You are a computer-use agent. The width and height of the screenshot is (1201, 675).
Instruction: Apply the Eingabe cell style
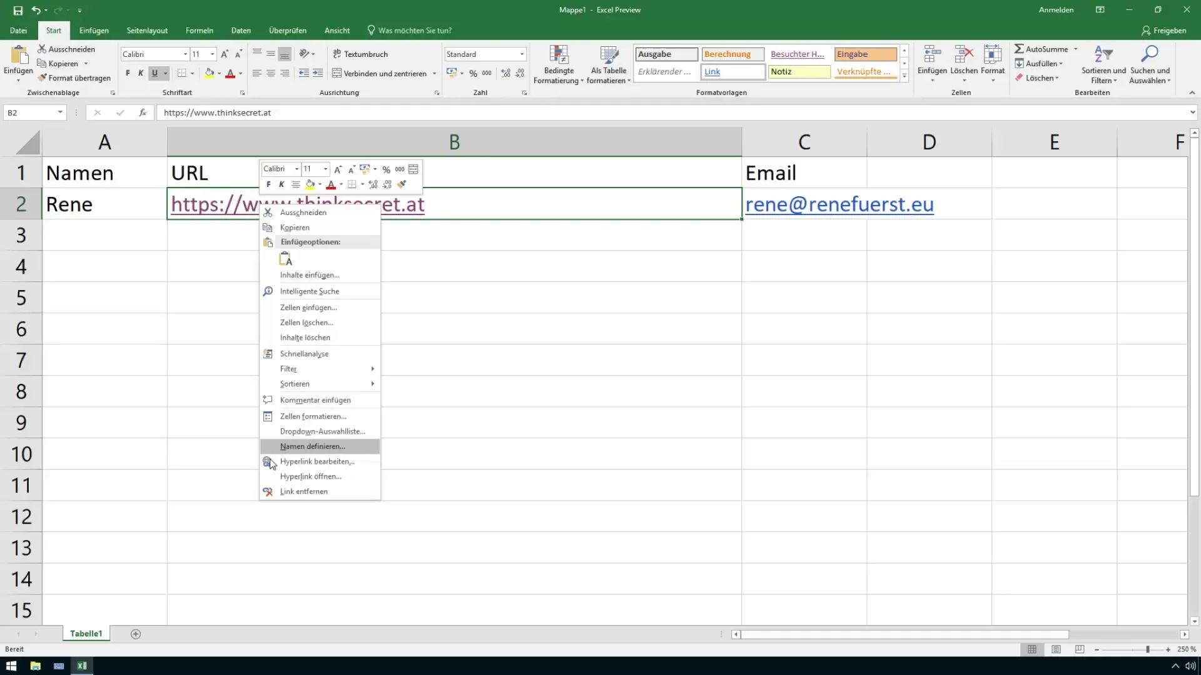coord(866,54)
